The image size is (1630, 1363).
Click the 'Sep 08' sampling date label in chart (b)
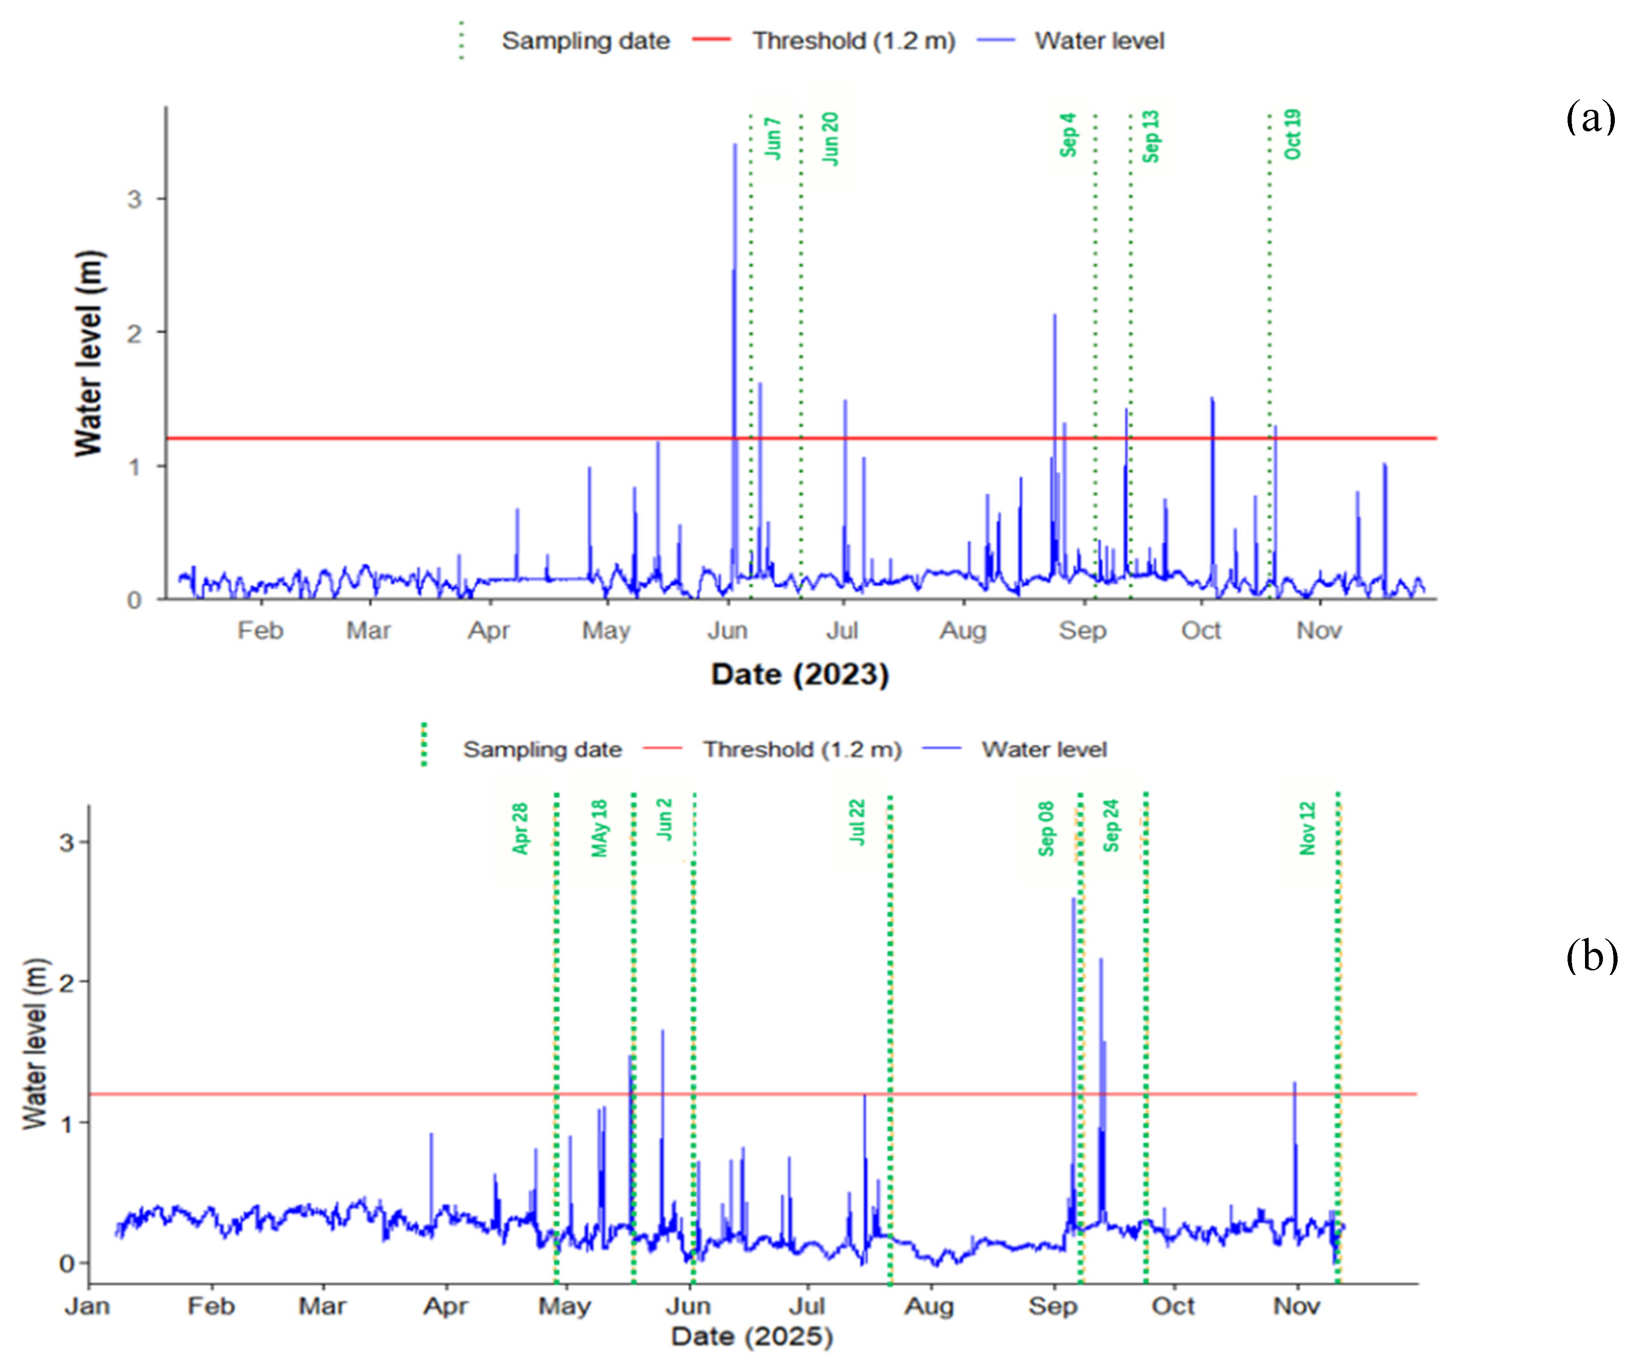1046,829
